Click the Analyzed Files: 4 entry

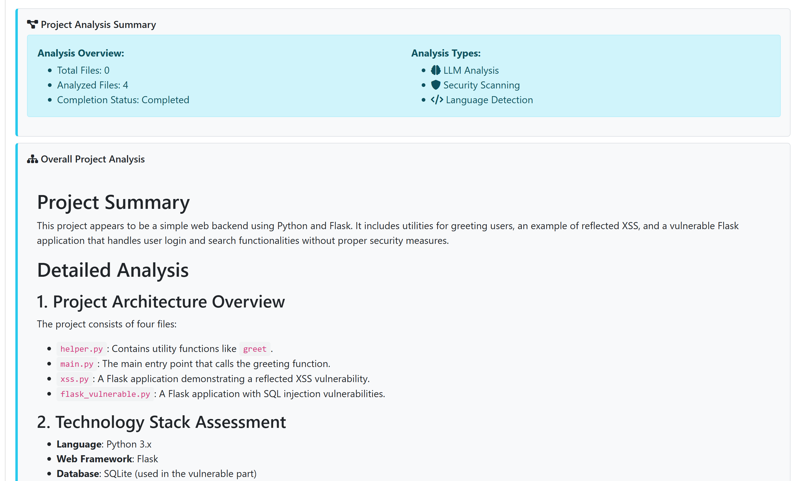point(92,85)
